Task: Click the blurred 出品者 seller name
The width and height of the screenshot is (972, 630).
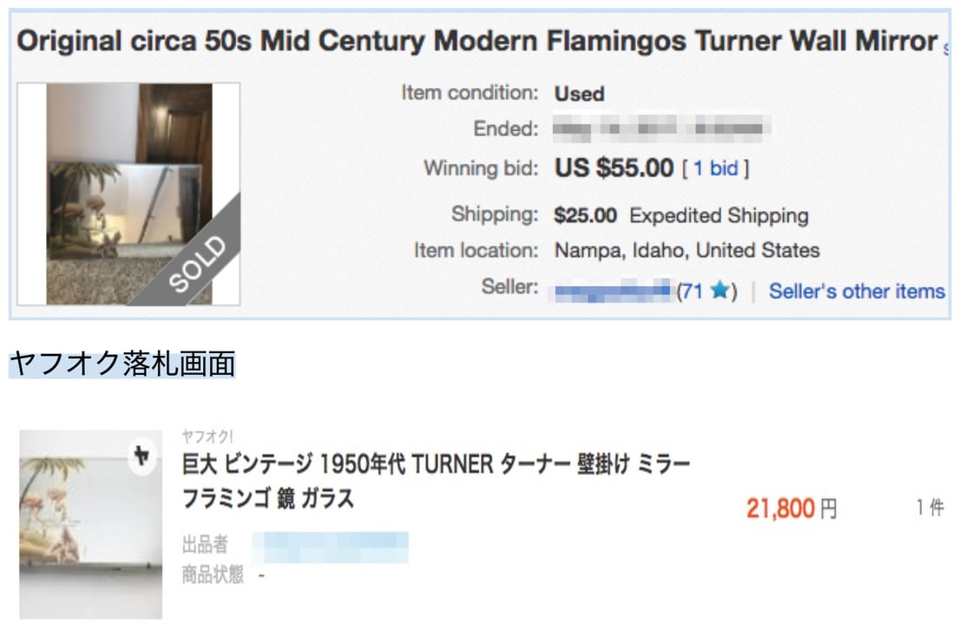Action: click(x=331, y=547)
